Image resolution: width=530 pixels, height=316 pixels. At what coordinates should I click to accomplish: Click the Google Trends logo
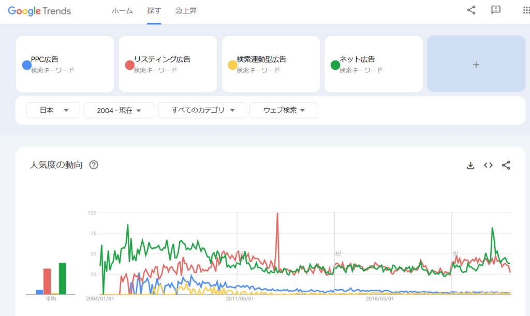(x=39, y=11)
